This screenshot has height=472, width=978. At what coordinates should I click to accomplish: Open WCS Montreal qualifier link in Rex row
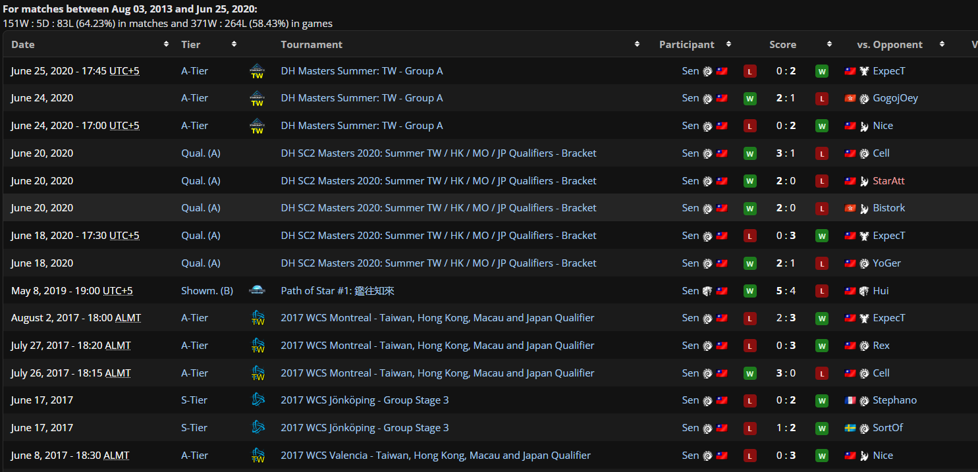[437, 346]
